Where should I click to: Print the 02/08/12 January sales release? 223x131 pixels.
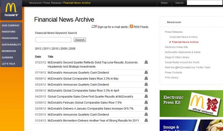click(146, 108)
